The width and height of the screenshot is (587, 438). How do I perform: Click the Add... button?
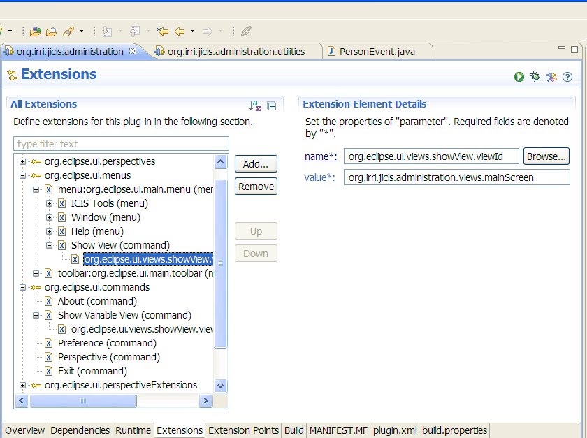(x=256, y=164)
